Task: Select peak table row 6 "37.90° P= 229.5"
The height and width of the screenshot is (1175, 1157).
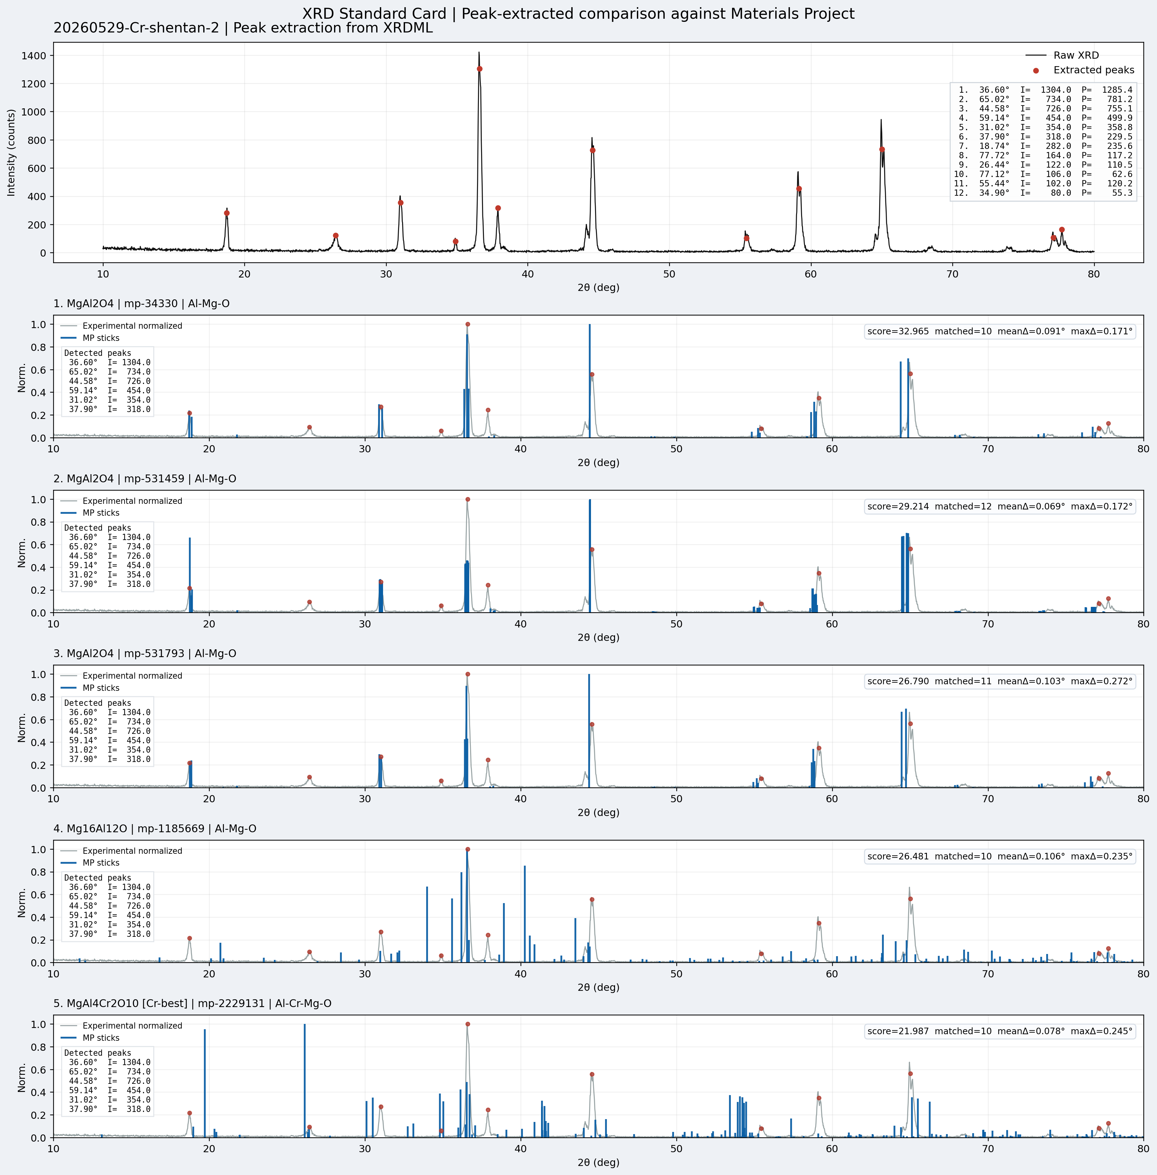Action: (x=1043, y=137)
